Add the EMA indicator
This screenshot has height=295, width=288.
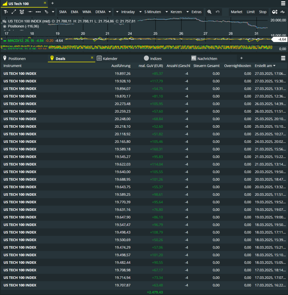75,12
